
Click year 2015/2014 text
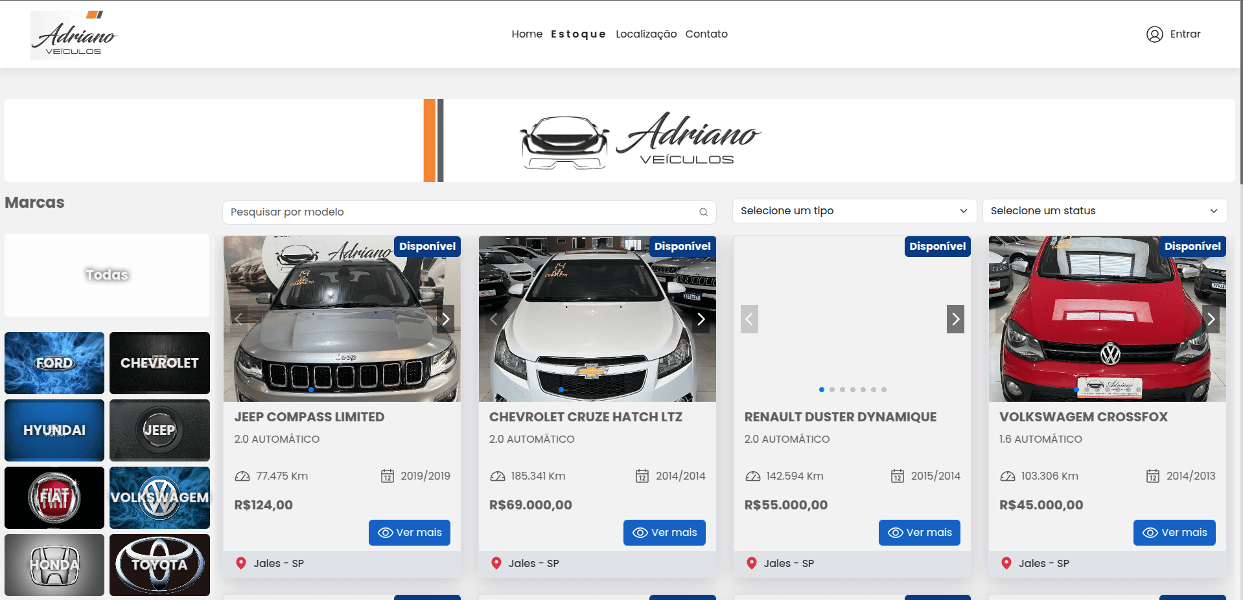(936, 476)
